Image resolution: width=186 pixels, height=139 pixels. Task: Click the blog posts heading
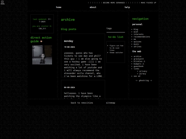coord(69,29)
